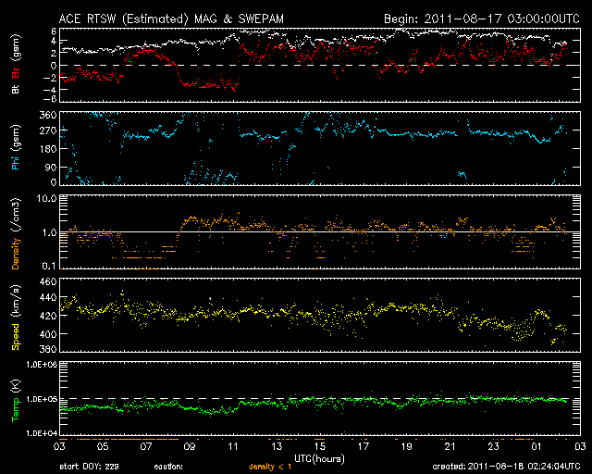Viewport: 592px width, 474px height.
Task: Click the orange density < 1 legend
Action: pyautogui.click(x=270, y=467)
